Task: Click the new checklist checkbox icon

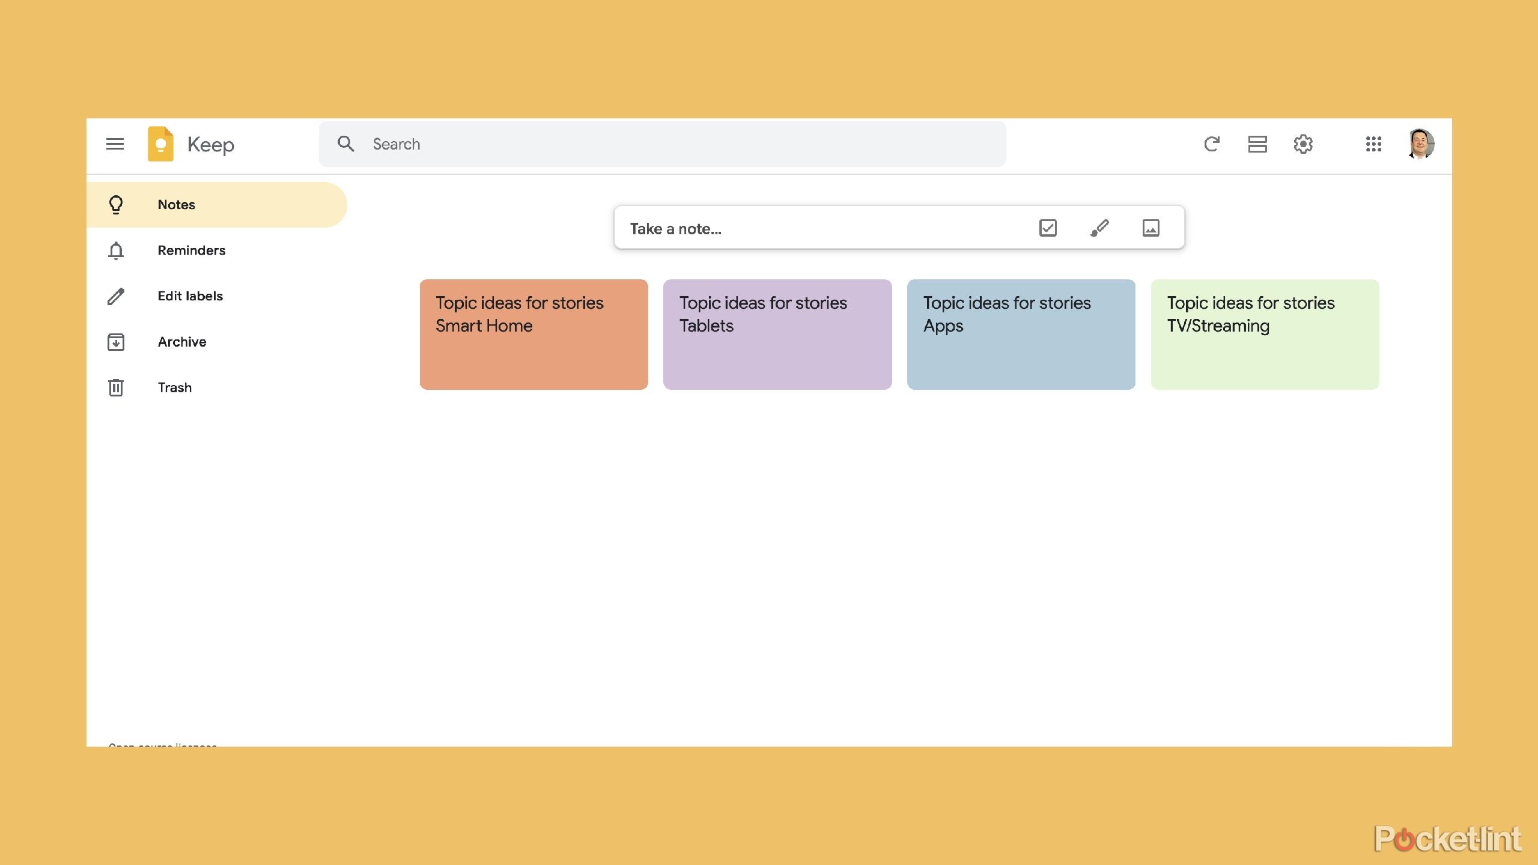Action: 1048,228
